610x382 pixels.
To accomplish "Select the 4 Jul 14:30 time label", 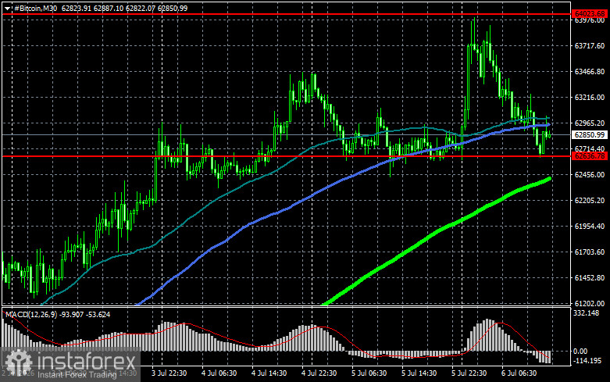I will click(269, 373).
